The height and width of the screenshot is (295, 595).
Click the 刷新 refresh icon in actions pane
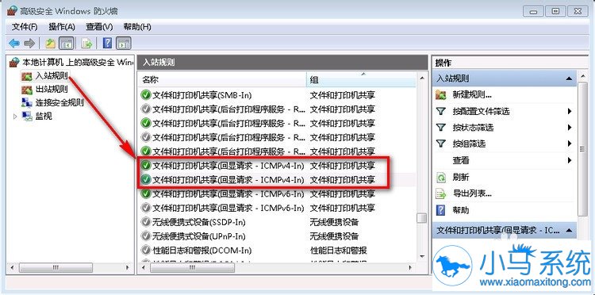pyautogui.click(x=440, y=177)
